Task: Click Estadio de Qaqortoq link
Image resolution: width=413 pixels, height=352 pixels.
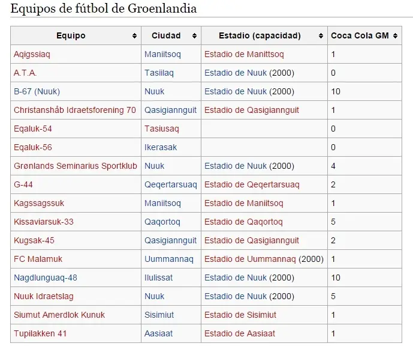Action: (243, 222)
